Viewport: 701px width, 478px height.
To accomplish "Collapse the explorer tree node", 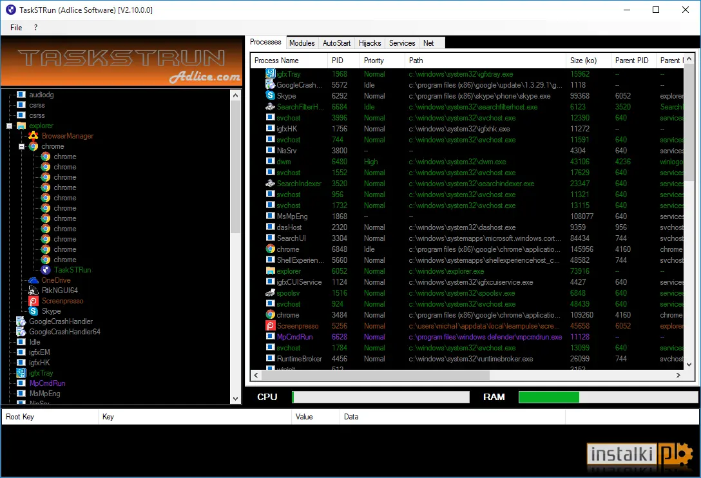I will (9, 126).
